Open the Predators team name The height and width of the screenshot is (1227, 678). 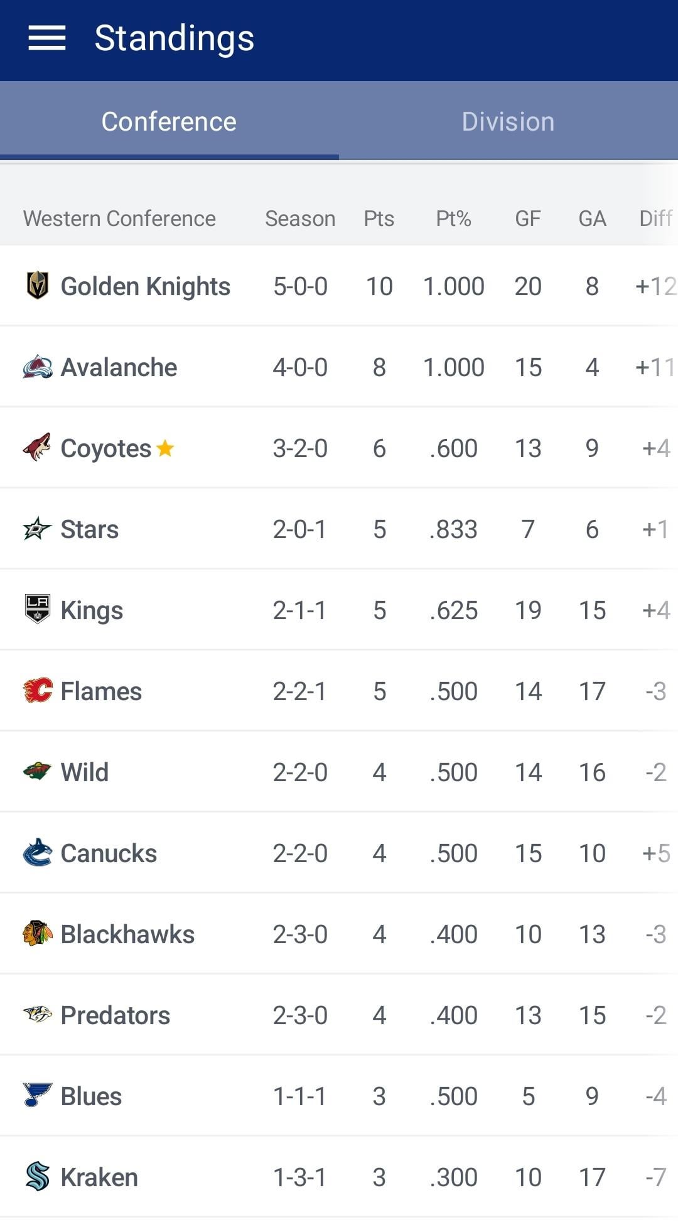pos(116,1015)
